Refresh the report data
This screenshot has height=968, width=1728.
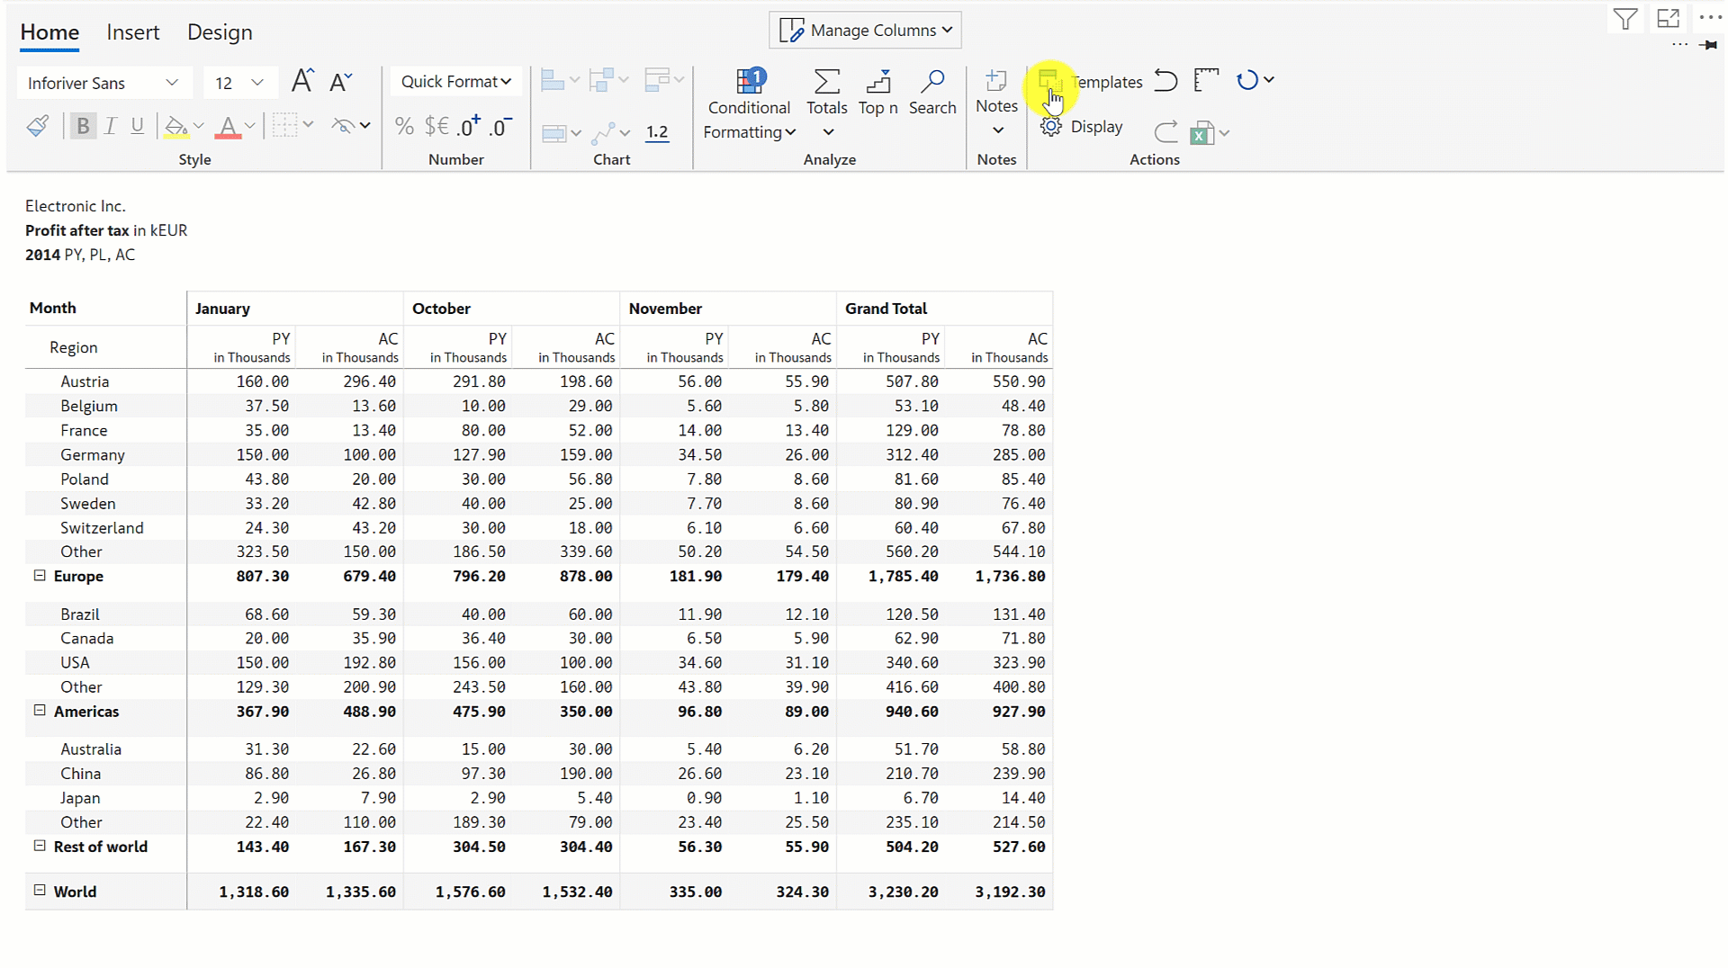click(1248, 80)
